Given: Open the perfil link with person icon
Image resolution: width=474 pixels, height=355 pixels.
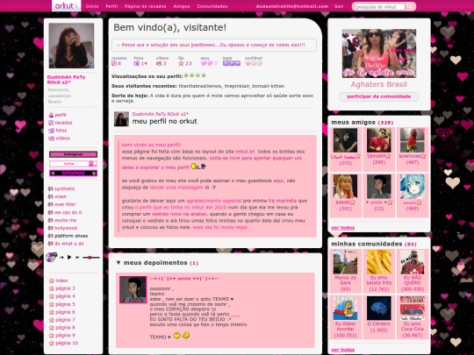Looking at the screenshot, I should 57,115.
